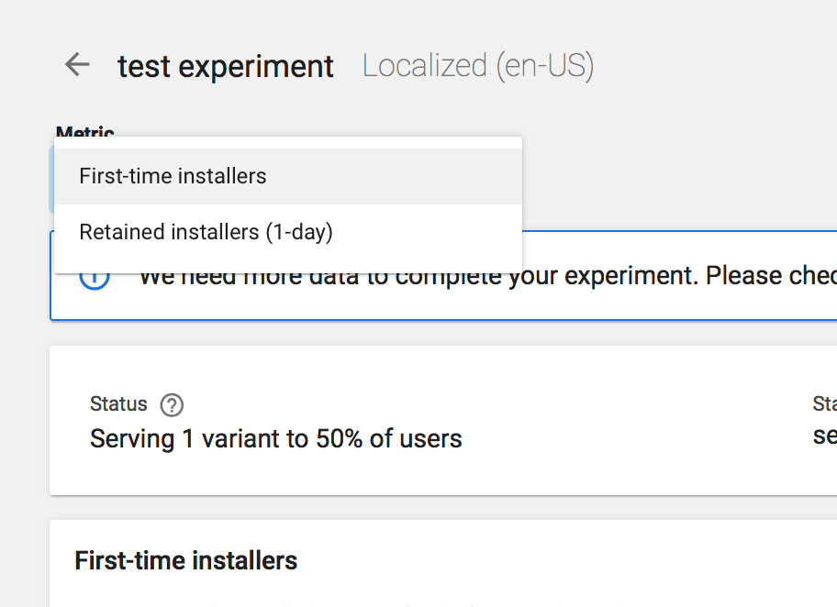Image resolution: width=837 pixels, height=607 pixels.
Task: Click the Metric field label
Action: [85, 133]
